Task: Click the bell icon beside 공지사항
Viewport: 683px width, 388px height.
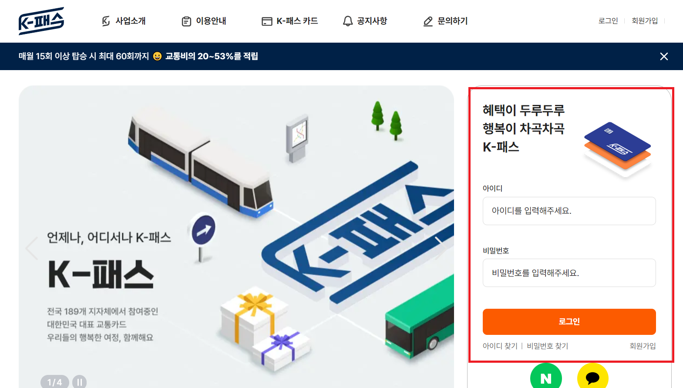Action: coord(347,21)
